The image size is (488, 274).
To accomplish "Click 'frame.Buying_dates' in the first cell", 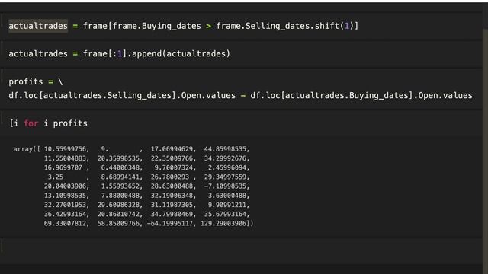I will pos(156,26).
